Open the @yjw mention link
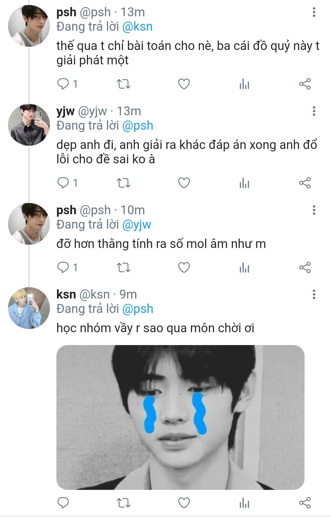Viewport: 331px width, 517px height. tap(137, 225)
